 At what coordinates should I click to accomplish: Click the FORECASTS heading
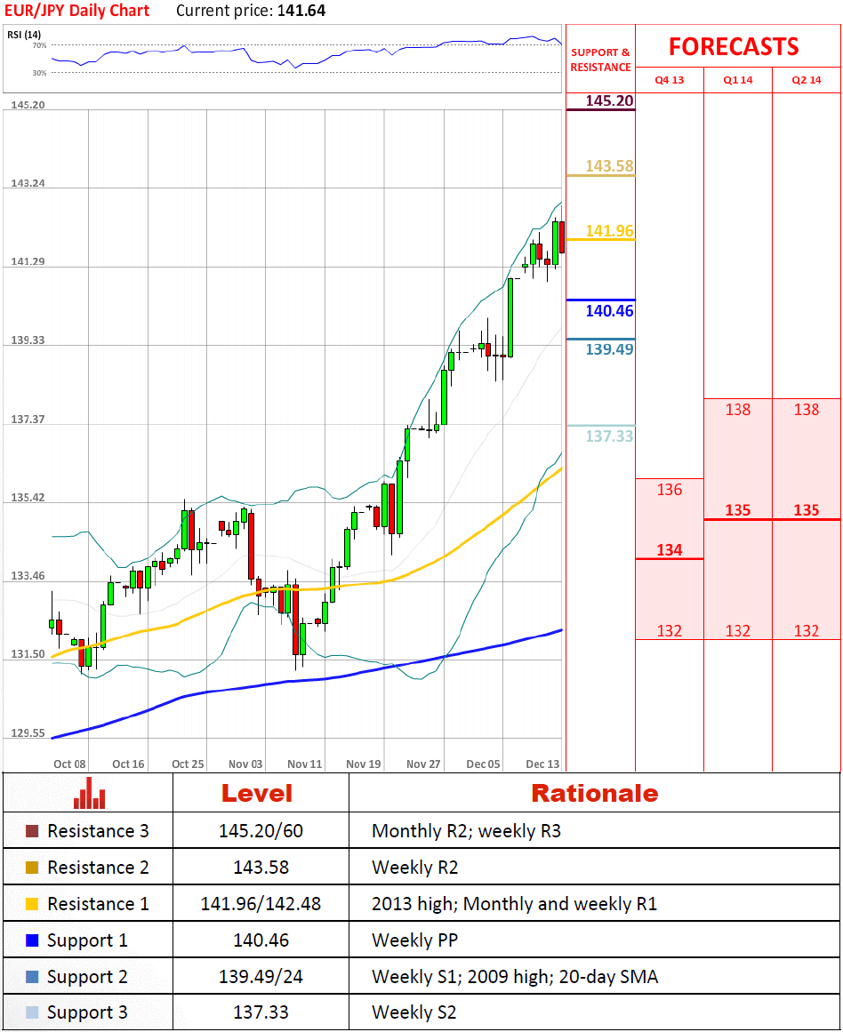point(734,47)
